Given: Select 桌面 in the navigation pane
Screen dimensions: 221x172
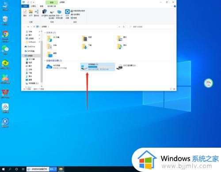Looking at the screenshot, I should coord(29,80).
